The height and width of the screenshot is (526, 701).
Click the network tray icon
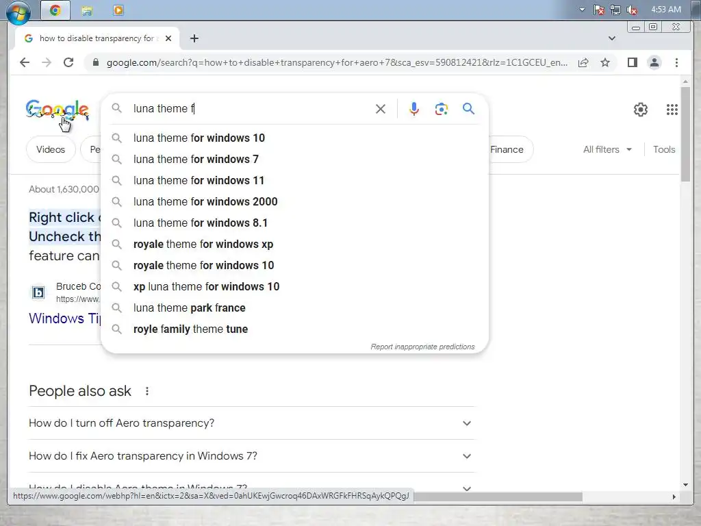615,10
